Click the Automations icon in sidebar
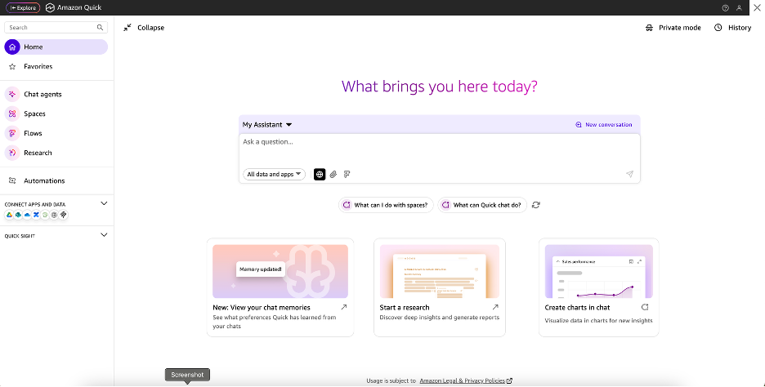Viewport: 765px width, 387px height. [12, 180]
